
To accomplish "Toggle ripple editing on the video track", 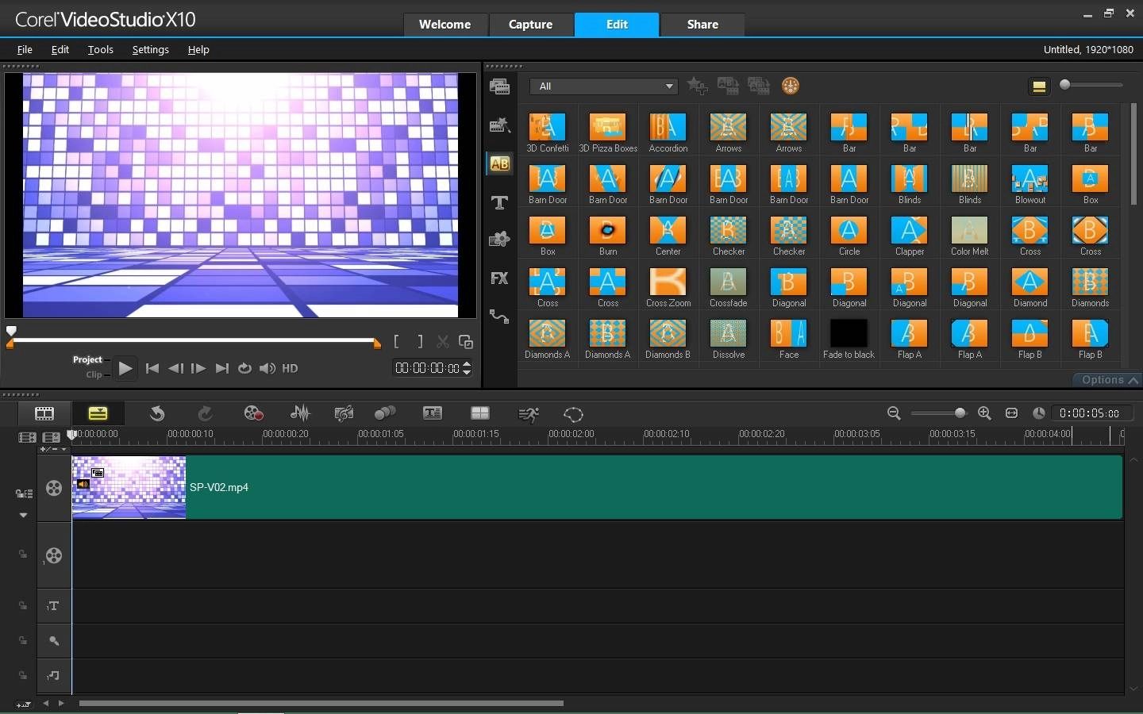I will [x=24, y=493].
